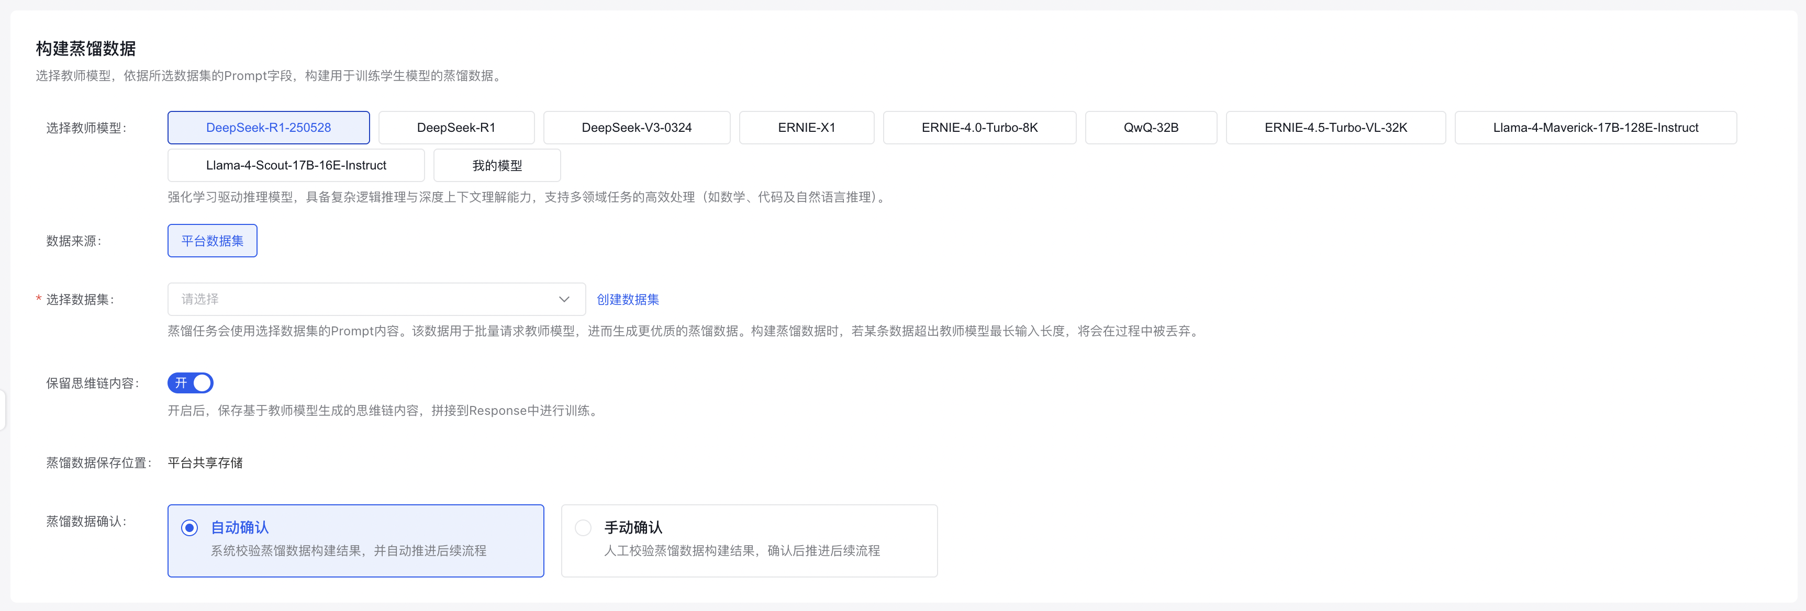Click the 构建蒸馏数据 heading
Viewport: 1806px width, 611px height.
click(x=85, y=48)
